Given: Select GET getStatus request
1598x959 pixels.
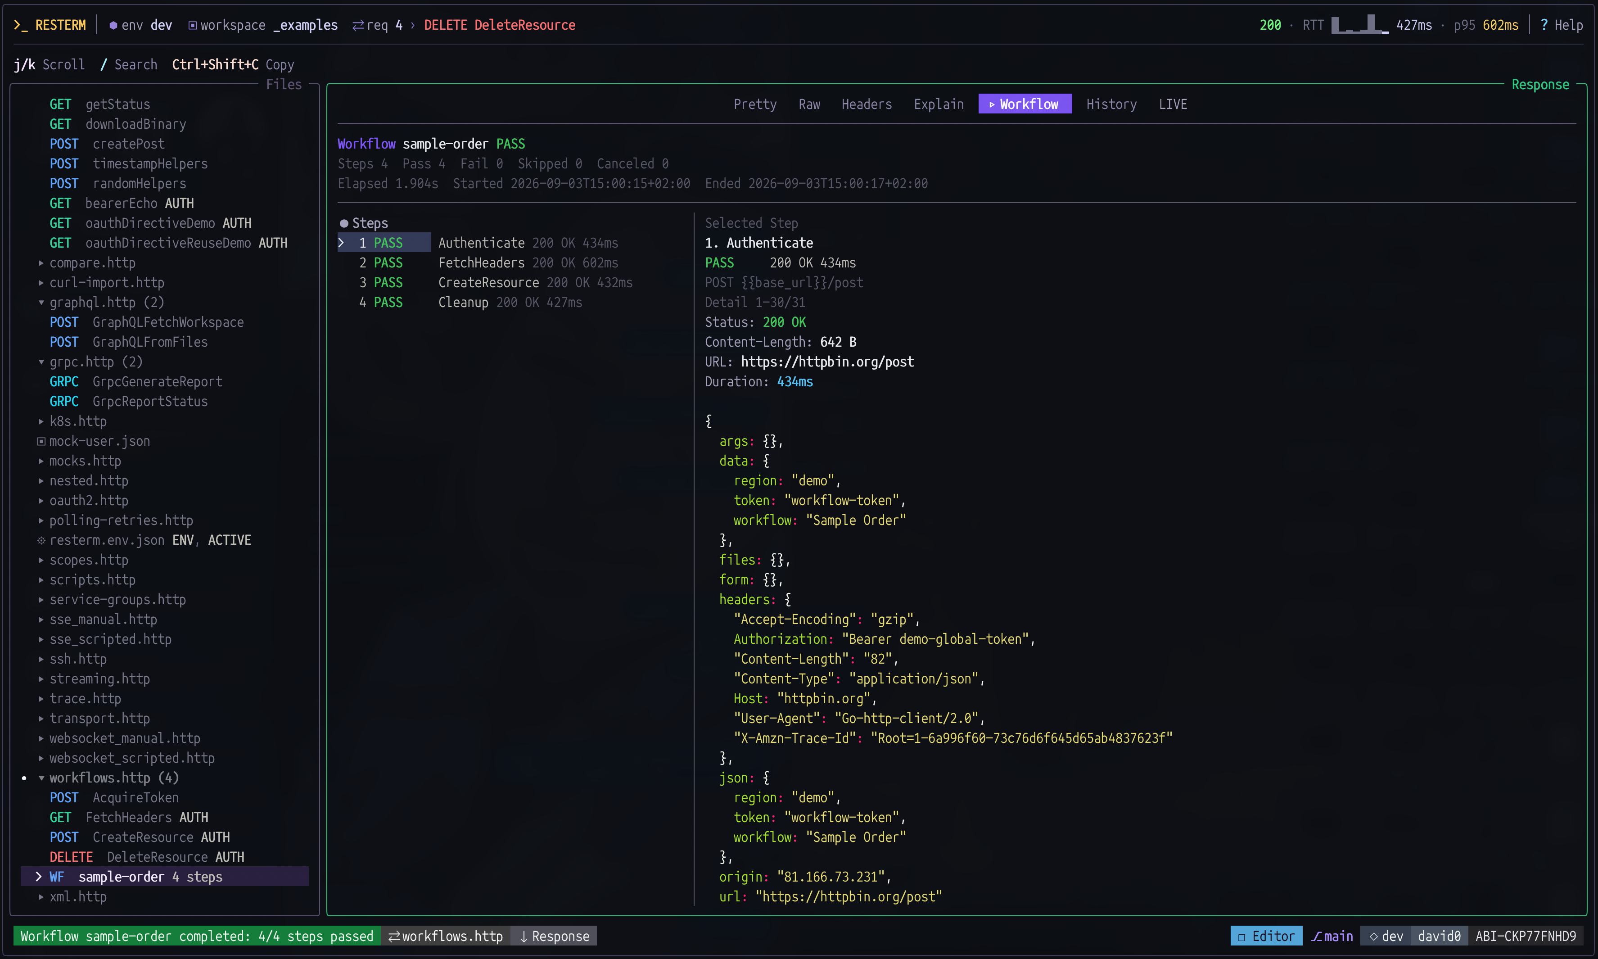Looking at the screenshot, I should pyautogui.click(x=100, y=105).
